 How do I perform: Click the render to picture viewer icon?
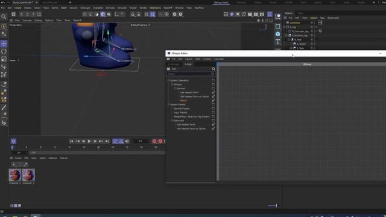tap(256, 14)
